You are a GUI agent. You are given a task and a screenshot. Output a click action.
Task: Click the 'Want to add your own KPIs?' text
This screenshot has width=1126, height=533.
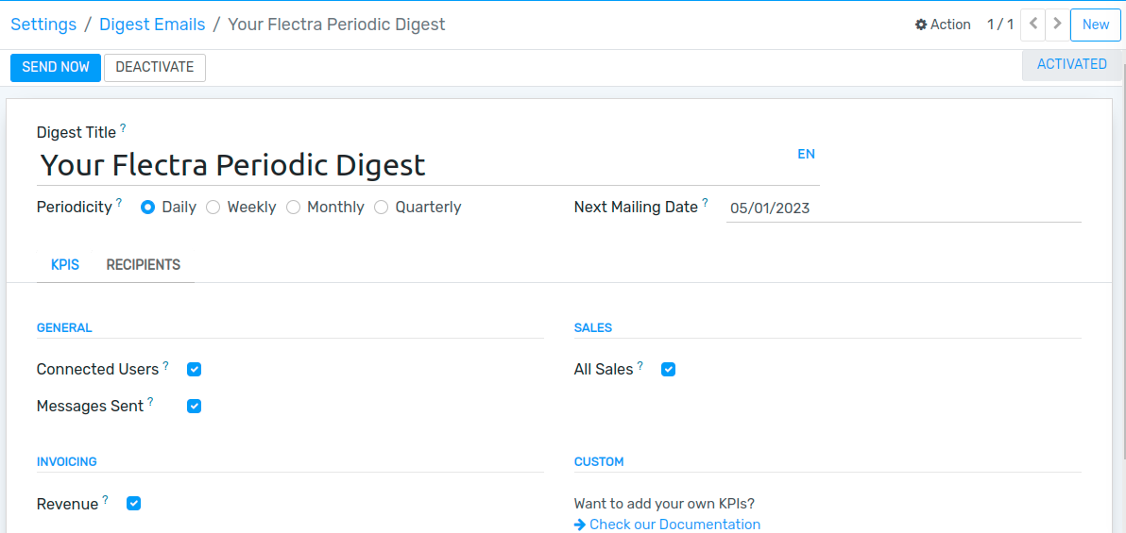pyautogui.click(x=664, y=504)
